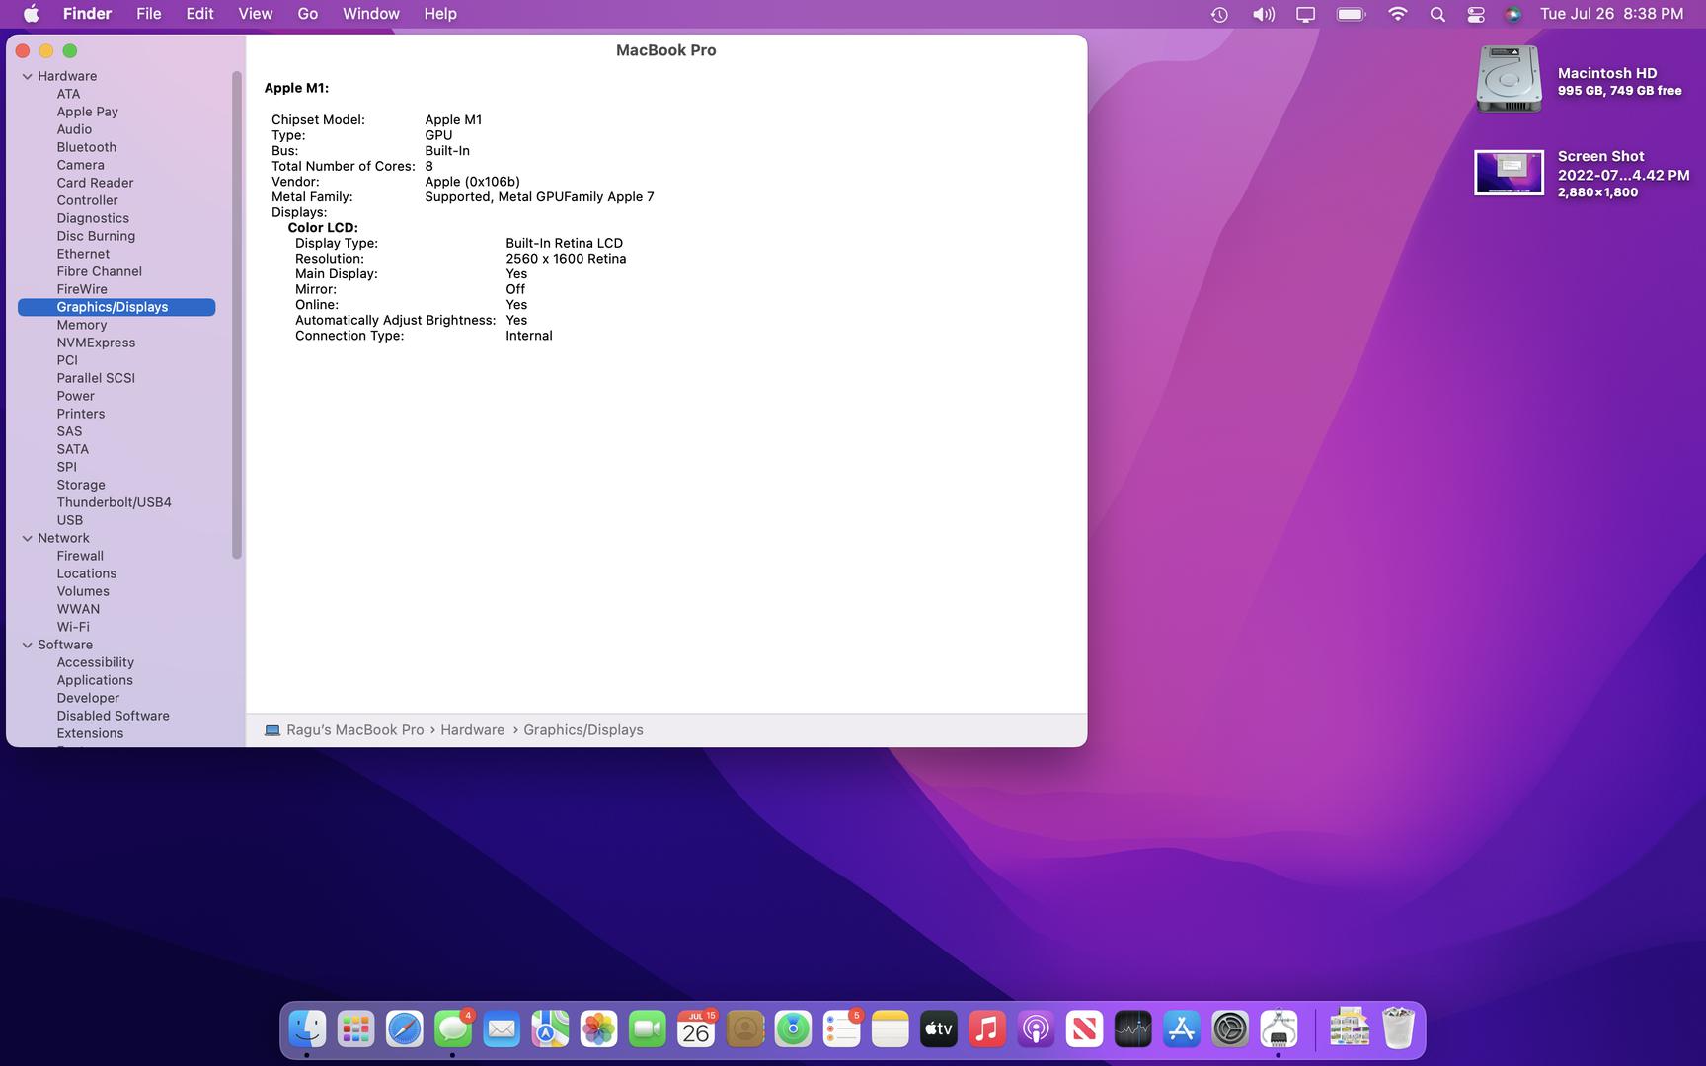The height and width of the screenshot is (1066, 1706).
Task: Open the Window menu
Action: (x=370, y=14)
